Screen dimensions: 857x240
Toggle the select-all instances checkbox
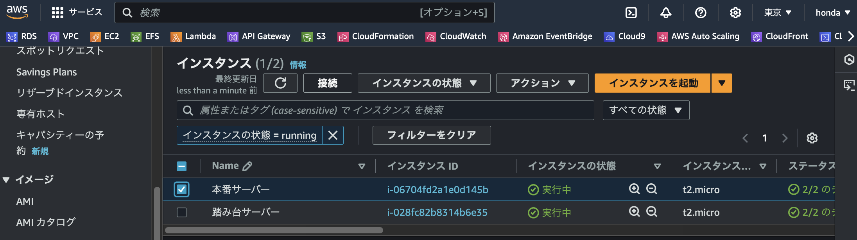(181, 166)
